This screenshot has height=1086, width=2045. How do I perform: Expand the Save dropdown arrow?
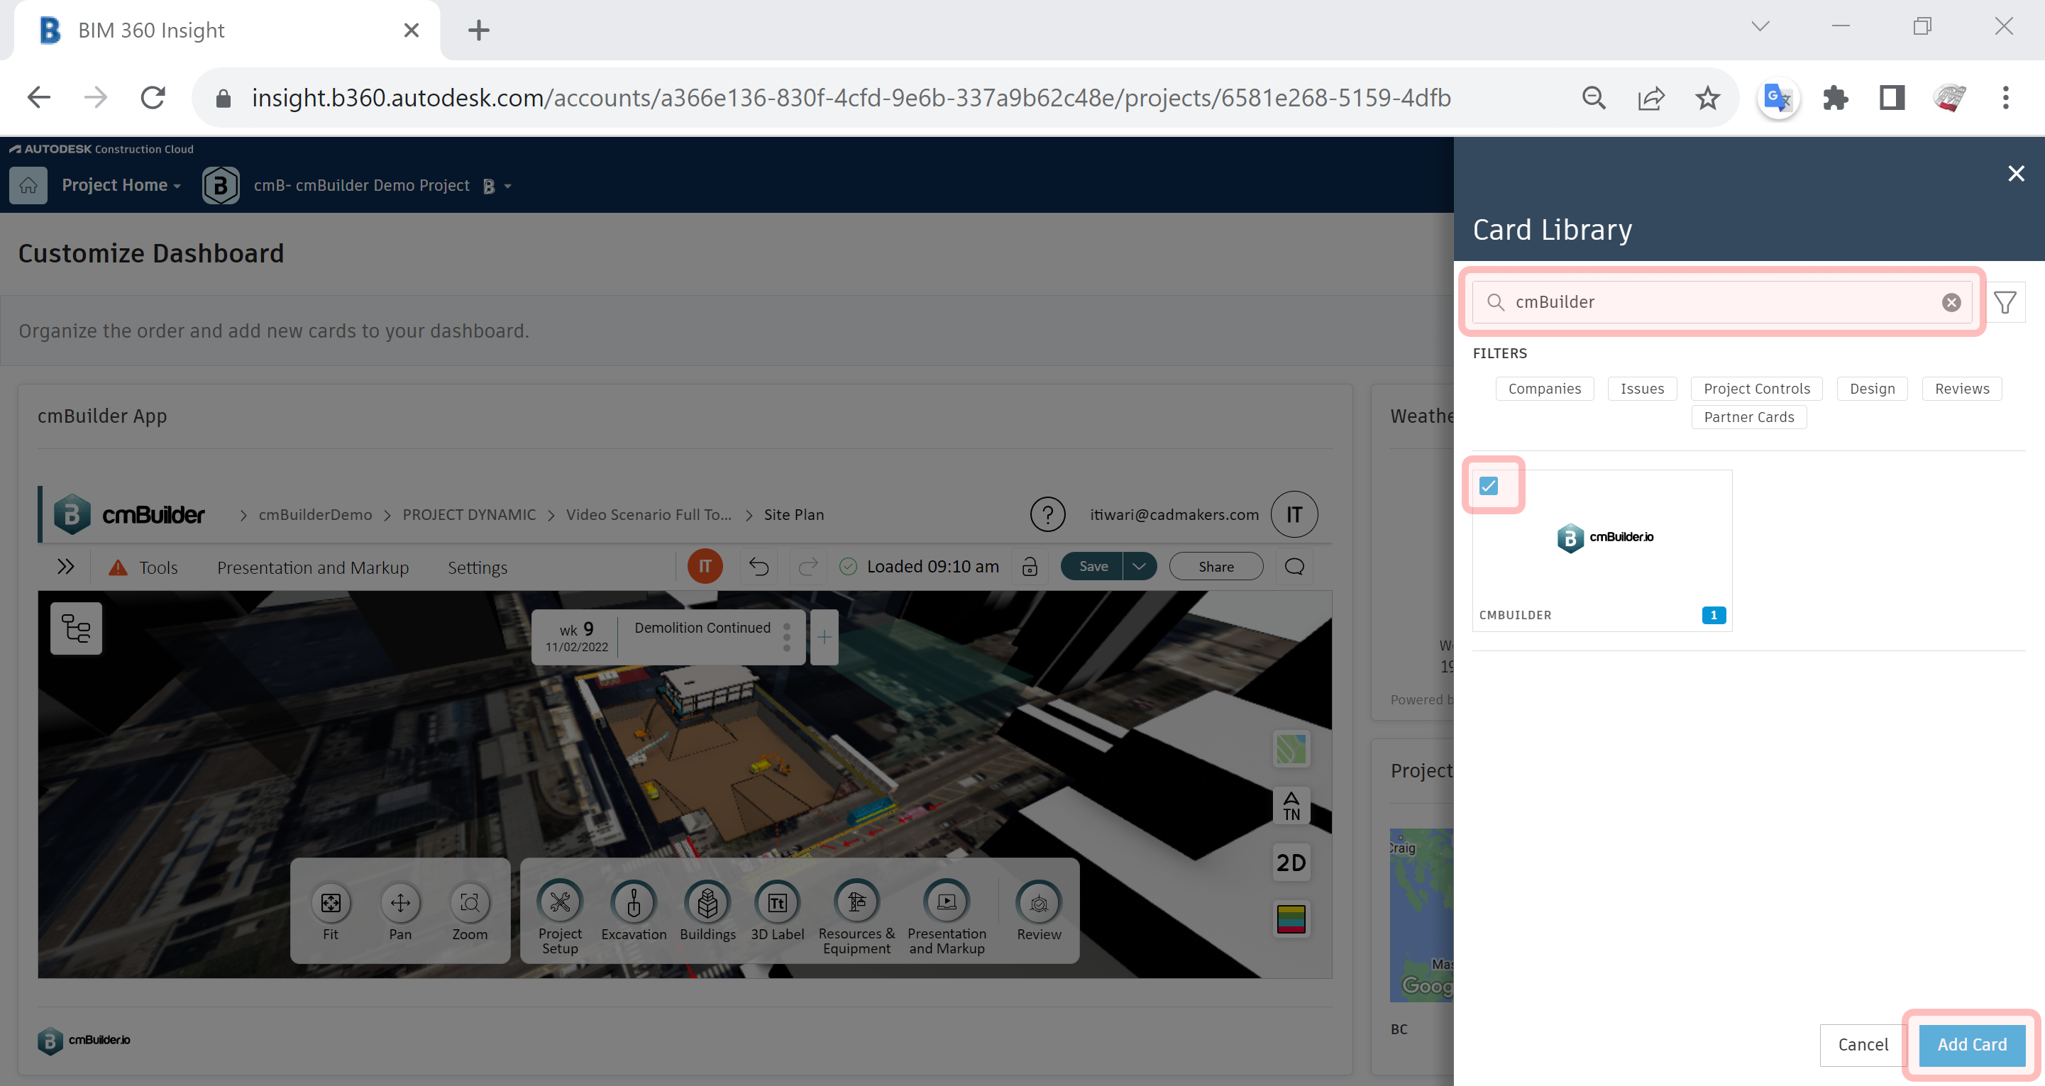(1139, 566)
